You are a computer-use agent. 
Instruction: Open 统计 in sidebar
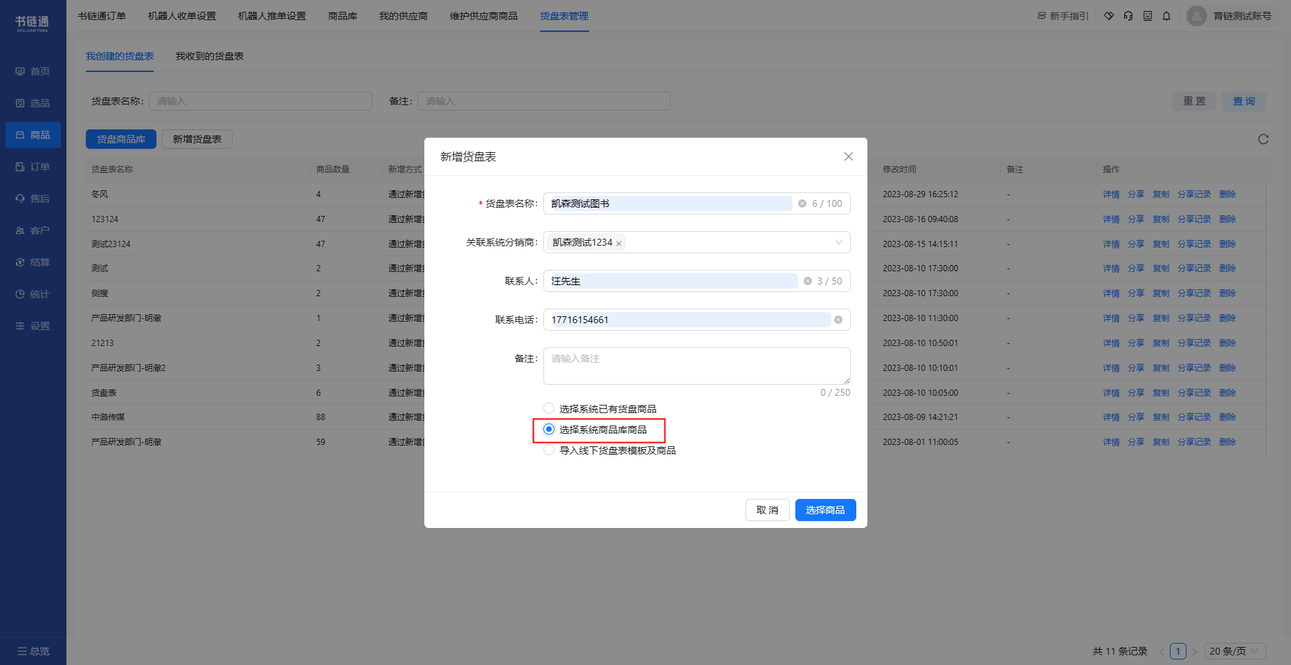click(x=33, y=294)
